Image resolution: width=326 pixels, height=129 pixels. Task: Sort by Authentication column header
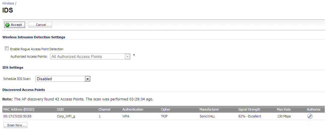(x=133, y=109)
